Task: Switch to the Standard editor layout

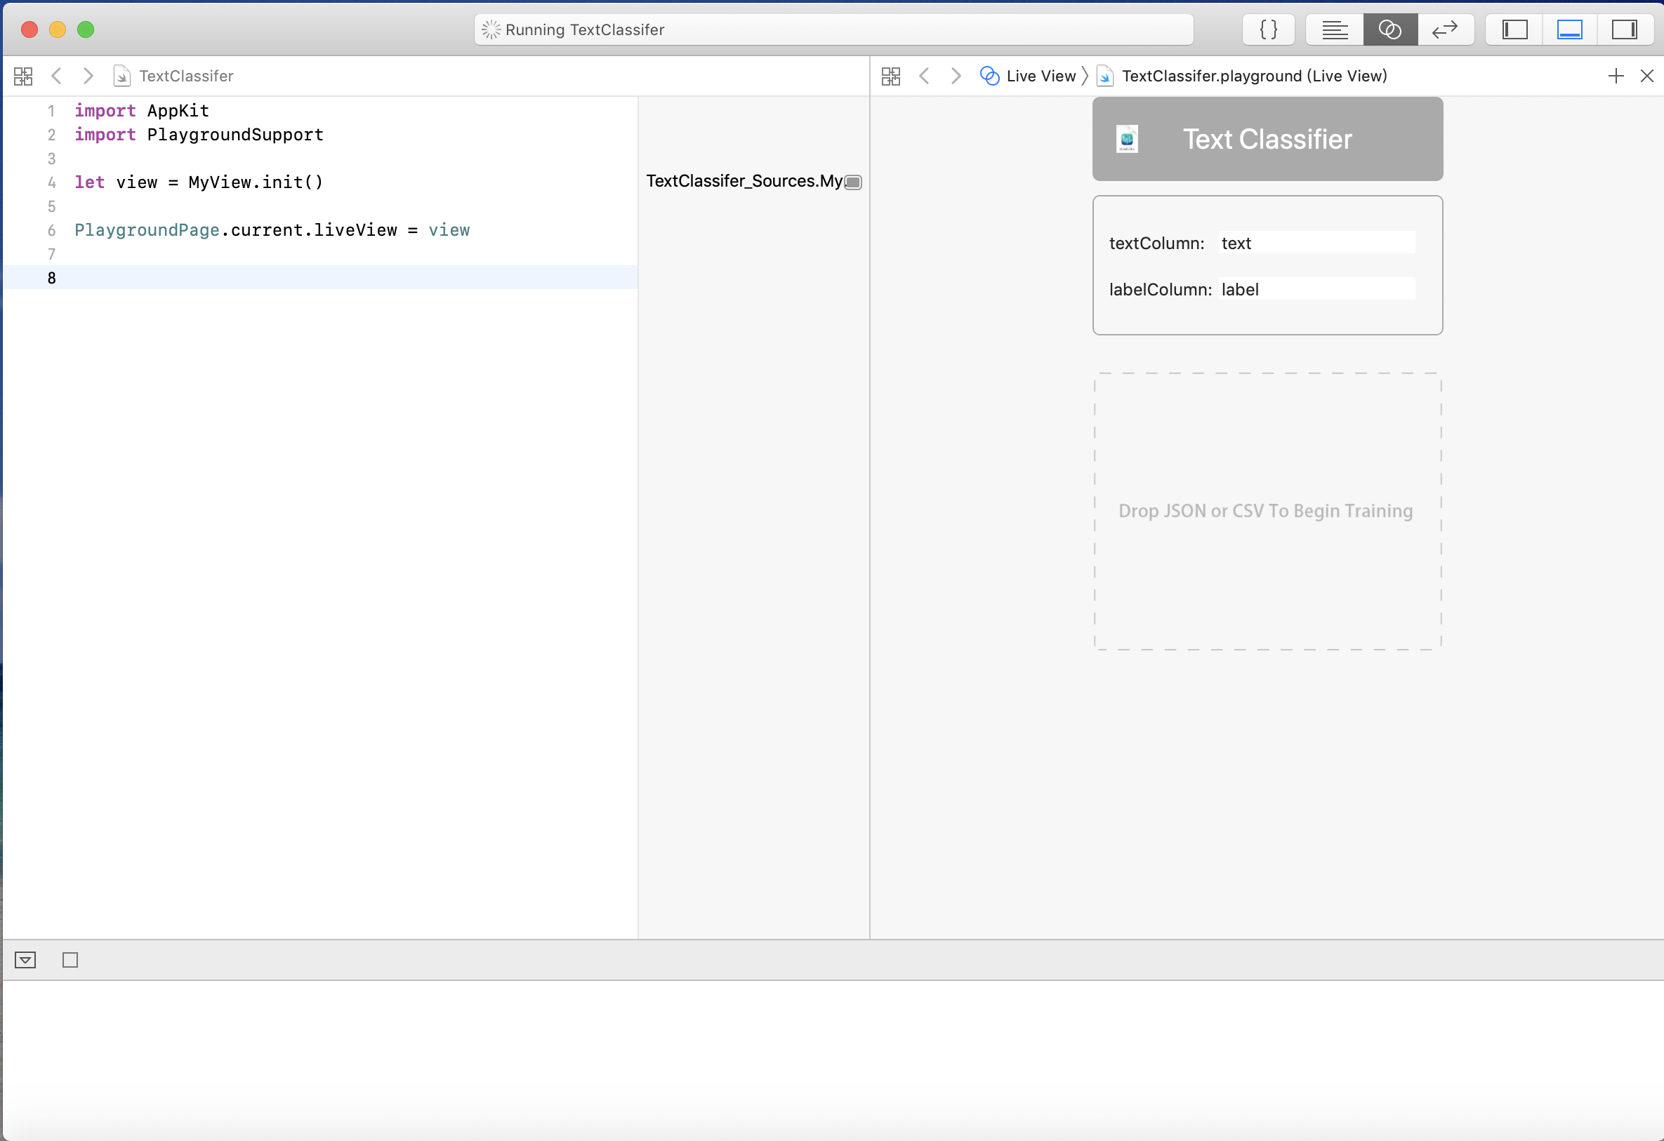Action: click(x=1334, y=29)
